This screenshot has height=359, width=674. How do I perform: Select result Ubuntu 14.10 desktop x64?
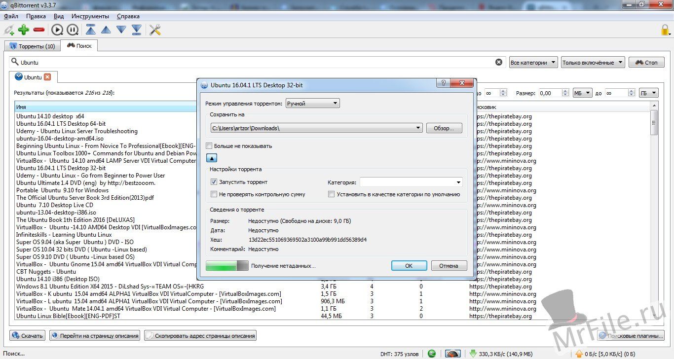point(50,116)
